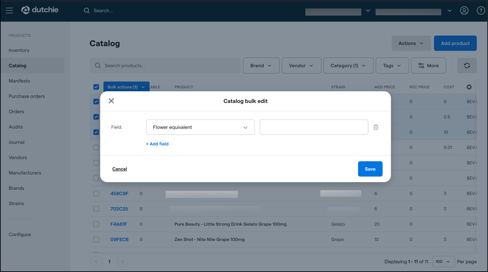Go to Inventory in sidebar

click(x=19, y=50)
